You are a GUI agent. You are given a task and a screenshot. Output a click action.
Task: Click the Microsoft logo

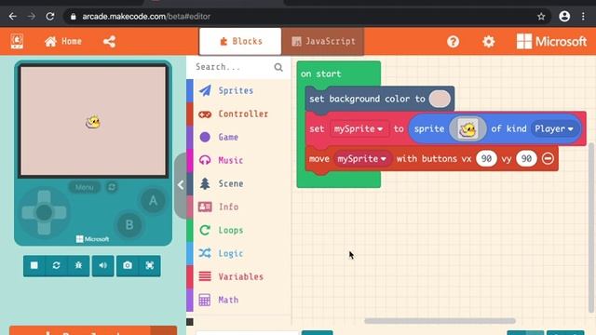[x=551, y=41]
